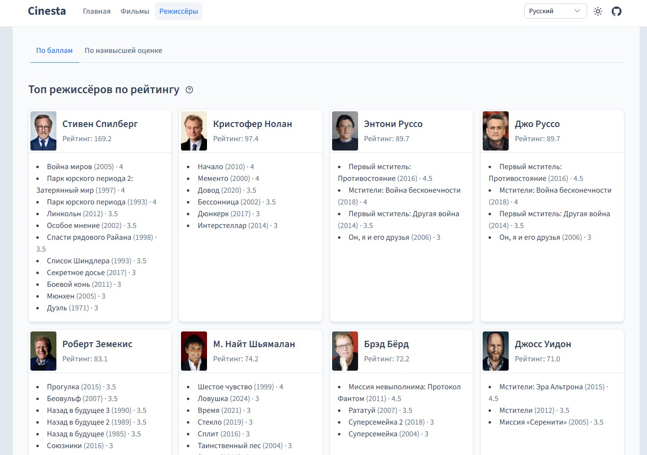647x455 pixels.
Task: Click the М. Найт Шьямалан name heading
Action: click(254, 344)
